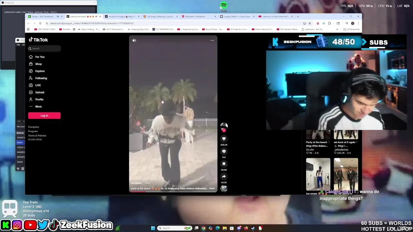Open the Chrome extensions puzzle icon
Image resolution: width=413 pixels, height=232 pixels.
[x=329, y=23]
